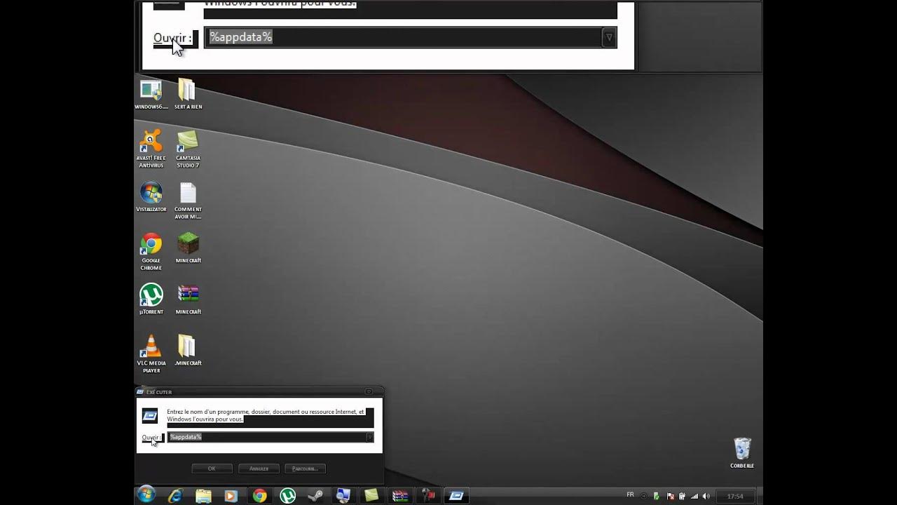Switch to Chrome in the taskbar

[259, 495]
